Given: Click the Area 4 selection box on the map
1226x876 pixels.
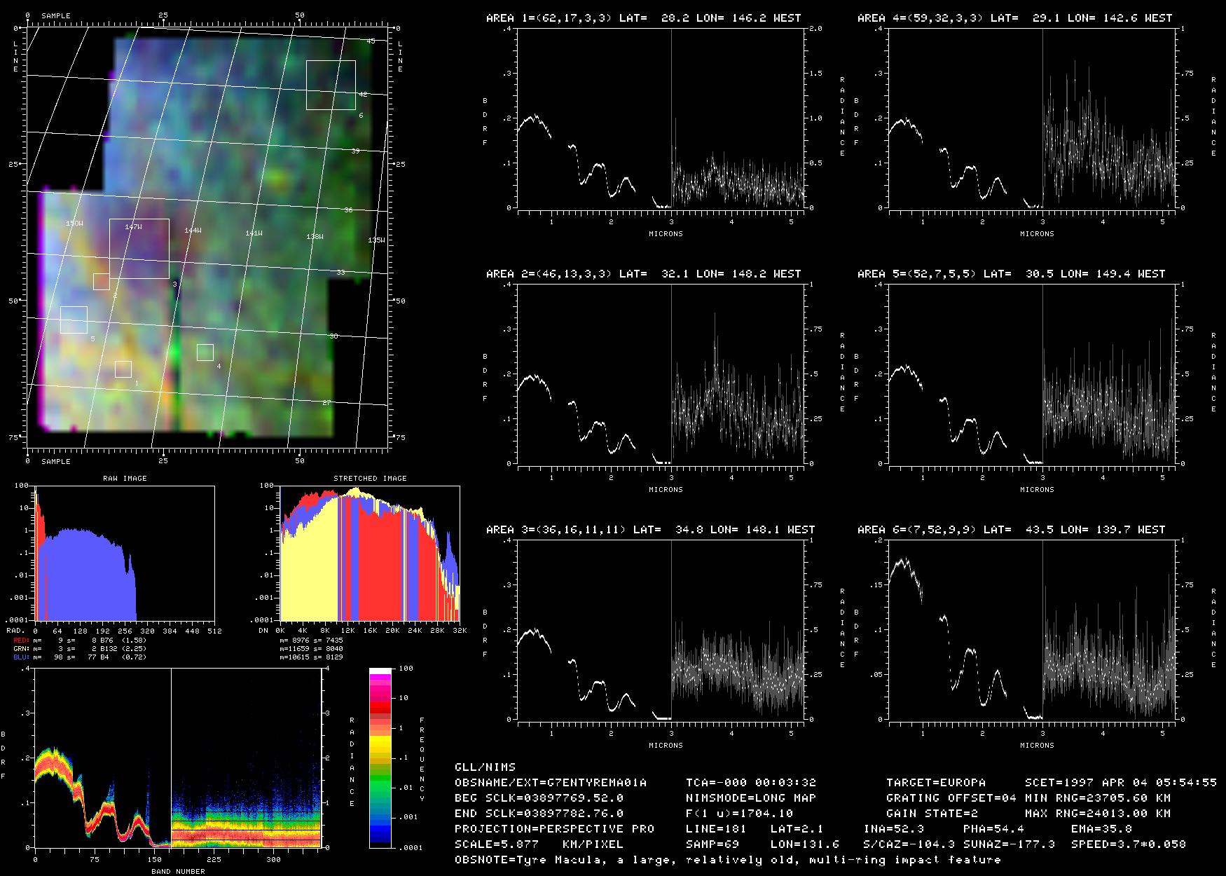Looking at the screenshot, I should (205, 353).
